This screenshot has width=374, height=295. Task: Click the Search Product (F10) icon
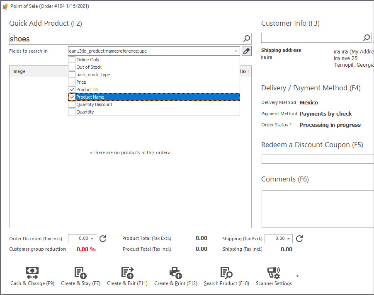tap(226, 273)
